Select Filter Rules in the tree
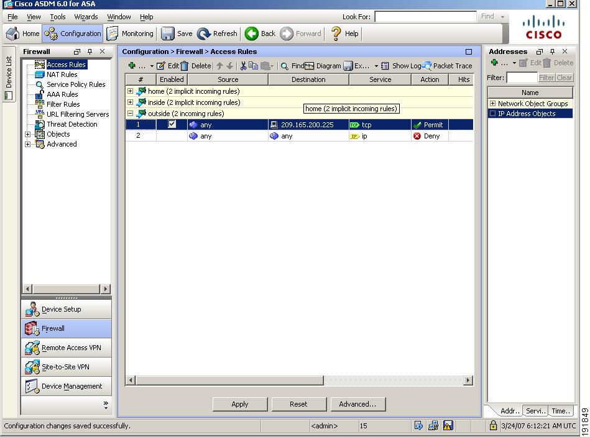The width and height of the screenshot is (590, 437). point(63,104)
